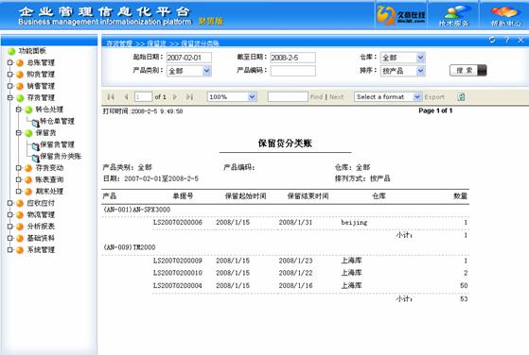Click the 久邮在线 logo in header

click(x=401, y=15)
